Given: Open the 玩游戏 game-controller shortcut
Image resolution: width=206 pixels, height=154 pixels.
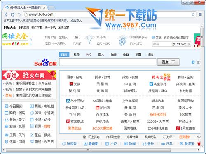Looking at the screenshot, I should (x=69, y=144).
